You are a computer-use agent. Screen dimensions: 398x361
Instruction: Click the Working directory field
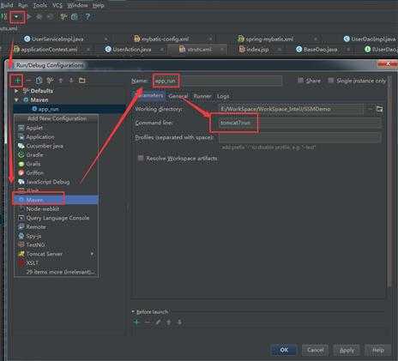[291, 109]
